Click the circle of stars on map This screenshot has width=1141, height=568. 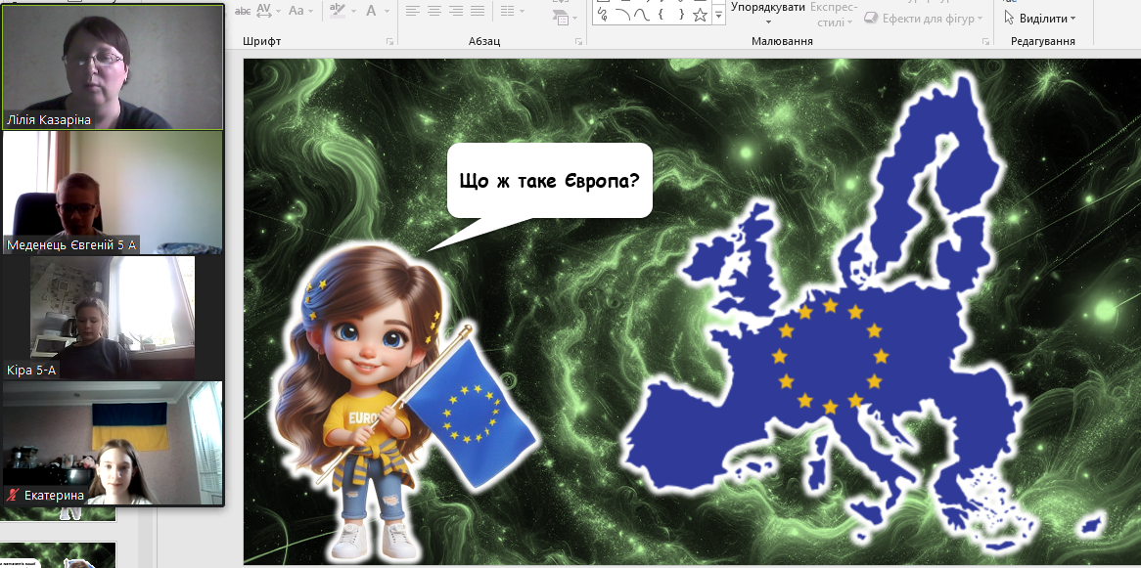pos(830,356)
